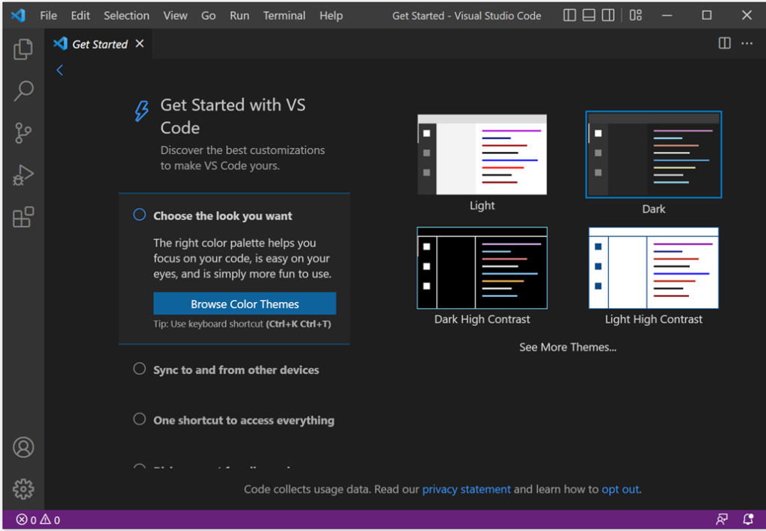
Task: Open the Terminal menu
Action: tap(284, 15)
